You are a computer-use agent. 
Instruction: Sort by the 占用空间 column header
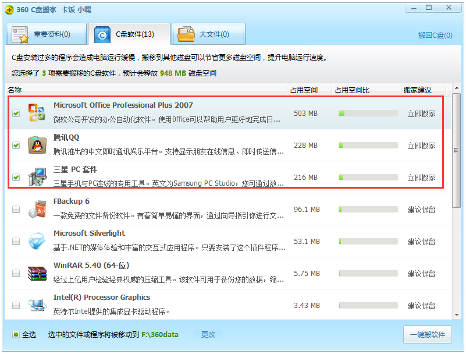(x=310, y=90)
